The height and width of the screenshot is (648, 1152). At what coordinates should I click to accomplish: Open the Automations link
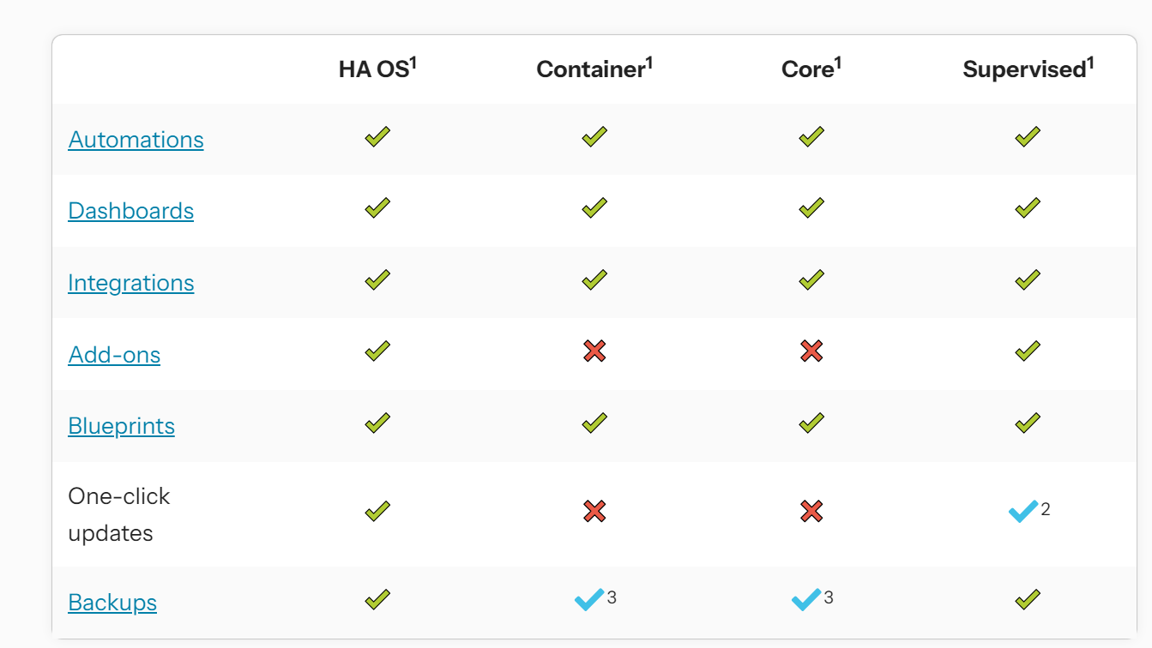click(x=136, y=140)
